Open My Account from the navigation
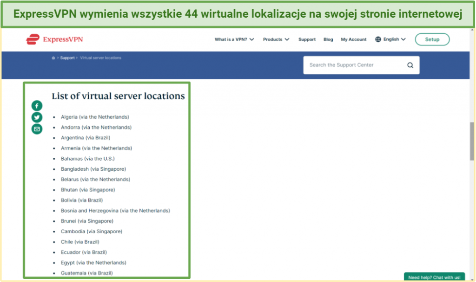This screenshot has height=282, width=476. click(353, 39)
